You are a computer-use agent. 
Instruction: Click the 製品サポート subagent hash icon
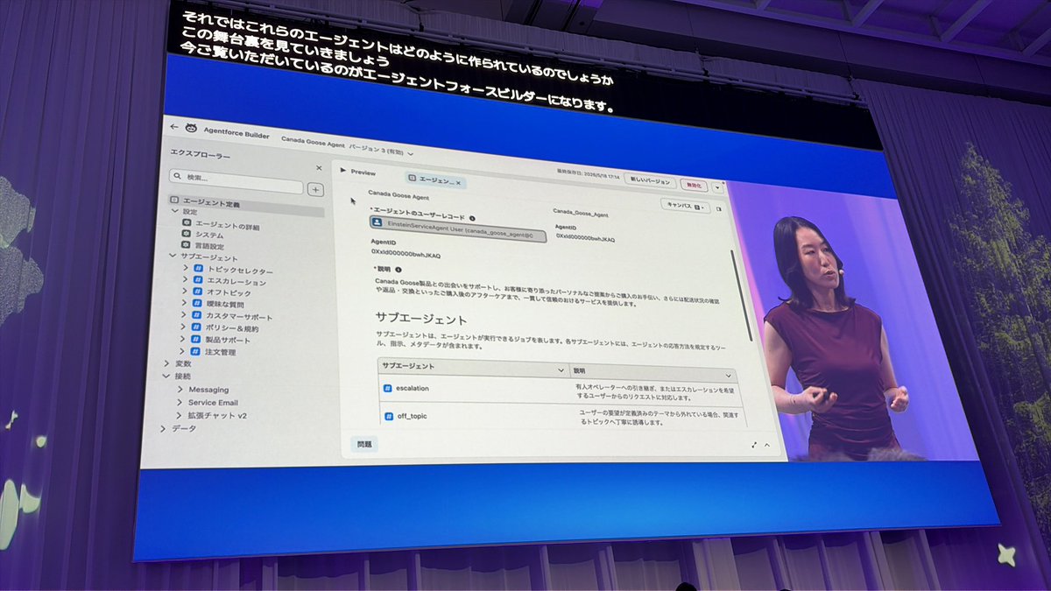point(196,338)
